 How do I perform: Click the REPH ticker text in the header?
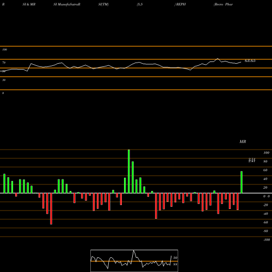pyautogui.click(x=181, y=4)
